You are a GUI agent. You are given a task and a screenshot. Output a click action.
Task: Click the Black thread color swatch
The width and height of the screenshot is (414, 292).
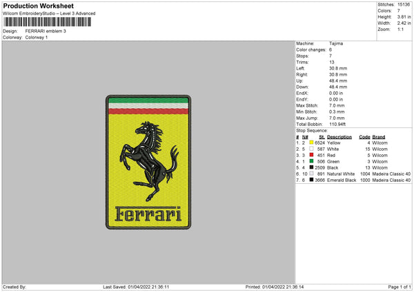[x=311, y=167]
